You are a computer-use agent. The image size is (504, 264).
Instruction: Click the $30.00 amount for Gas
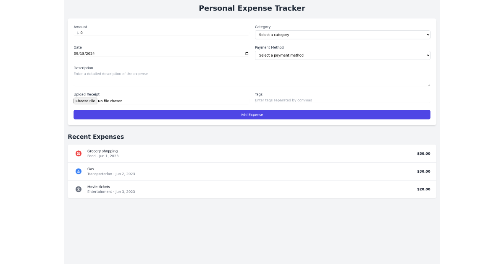[423, 171]
